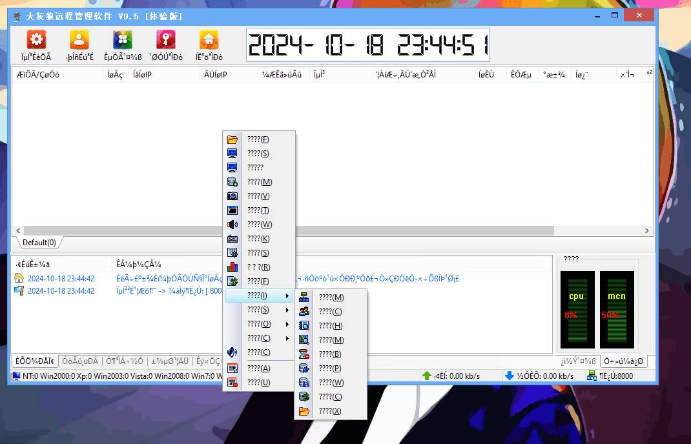Select the network tree (M) submenu item
Screen dimensions: 691x444
coord(331,298)
